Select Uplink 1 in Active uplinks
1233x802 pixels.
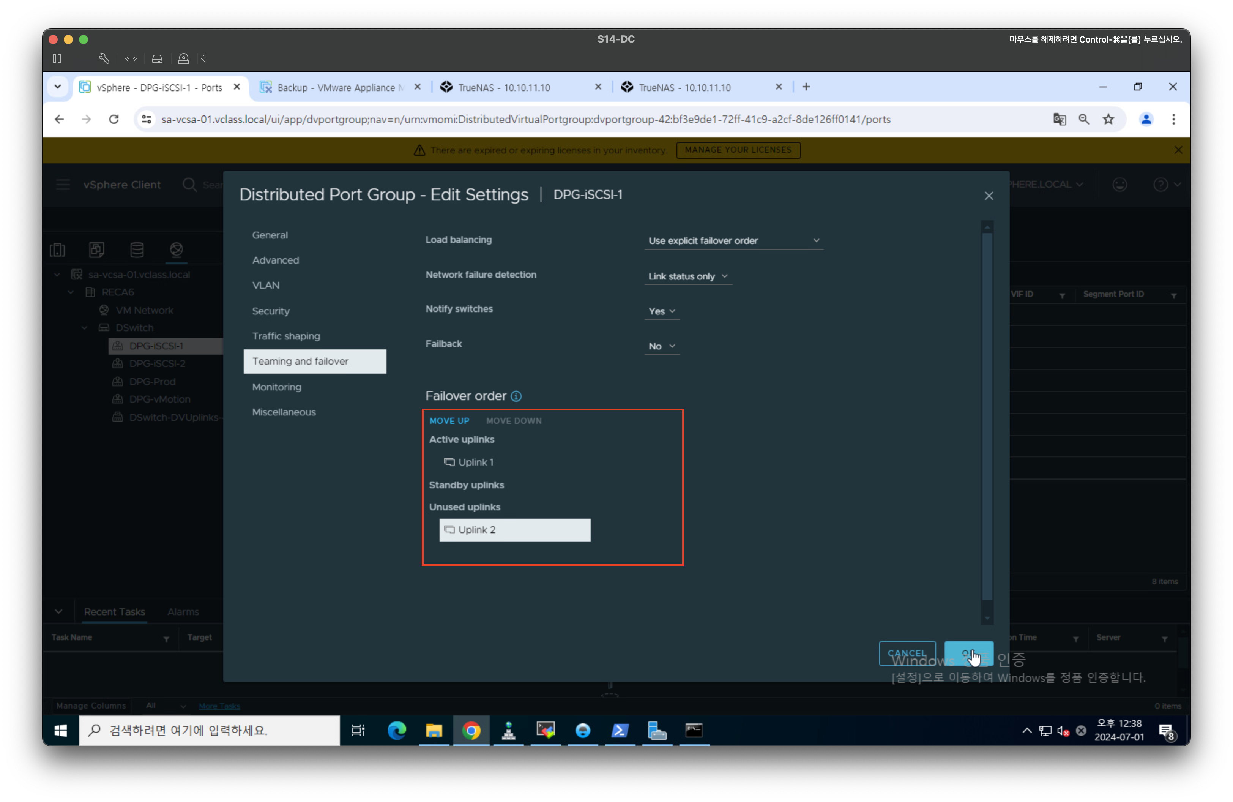point(475,462)
